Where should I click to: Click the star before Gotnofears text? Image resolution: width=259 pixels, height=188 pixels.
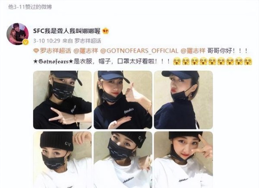pyautogui.click(x=35, y=61)
